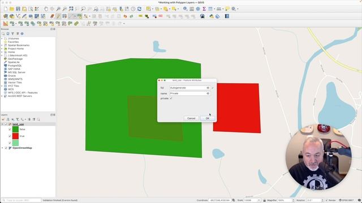Click the Rotation value spin box
This screenshot has width=362, height=203.
tap(315, 201)
